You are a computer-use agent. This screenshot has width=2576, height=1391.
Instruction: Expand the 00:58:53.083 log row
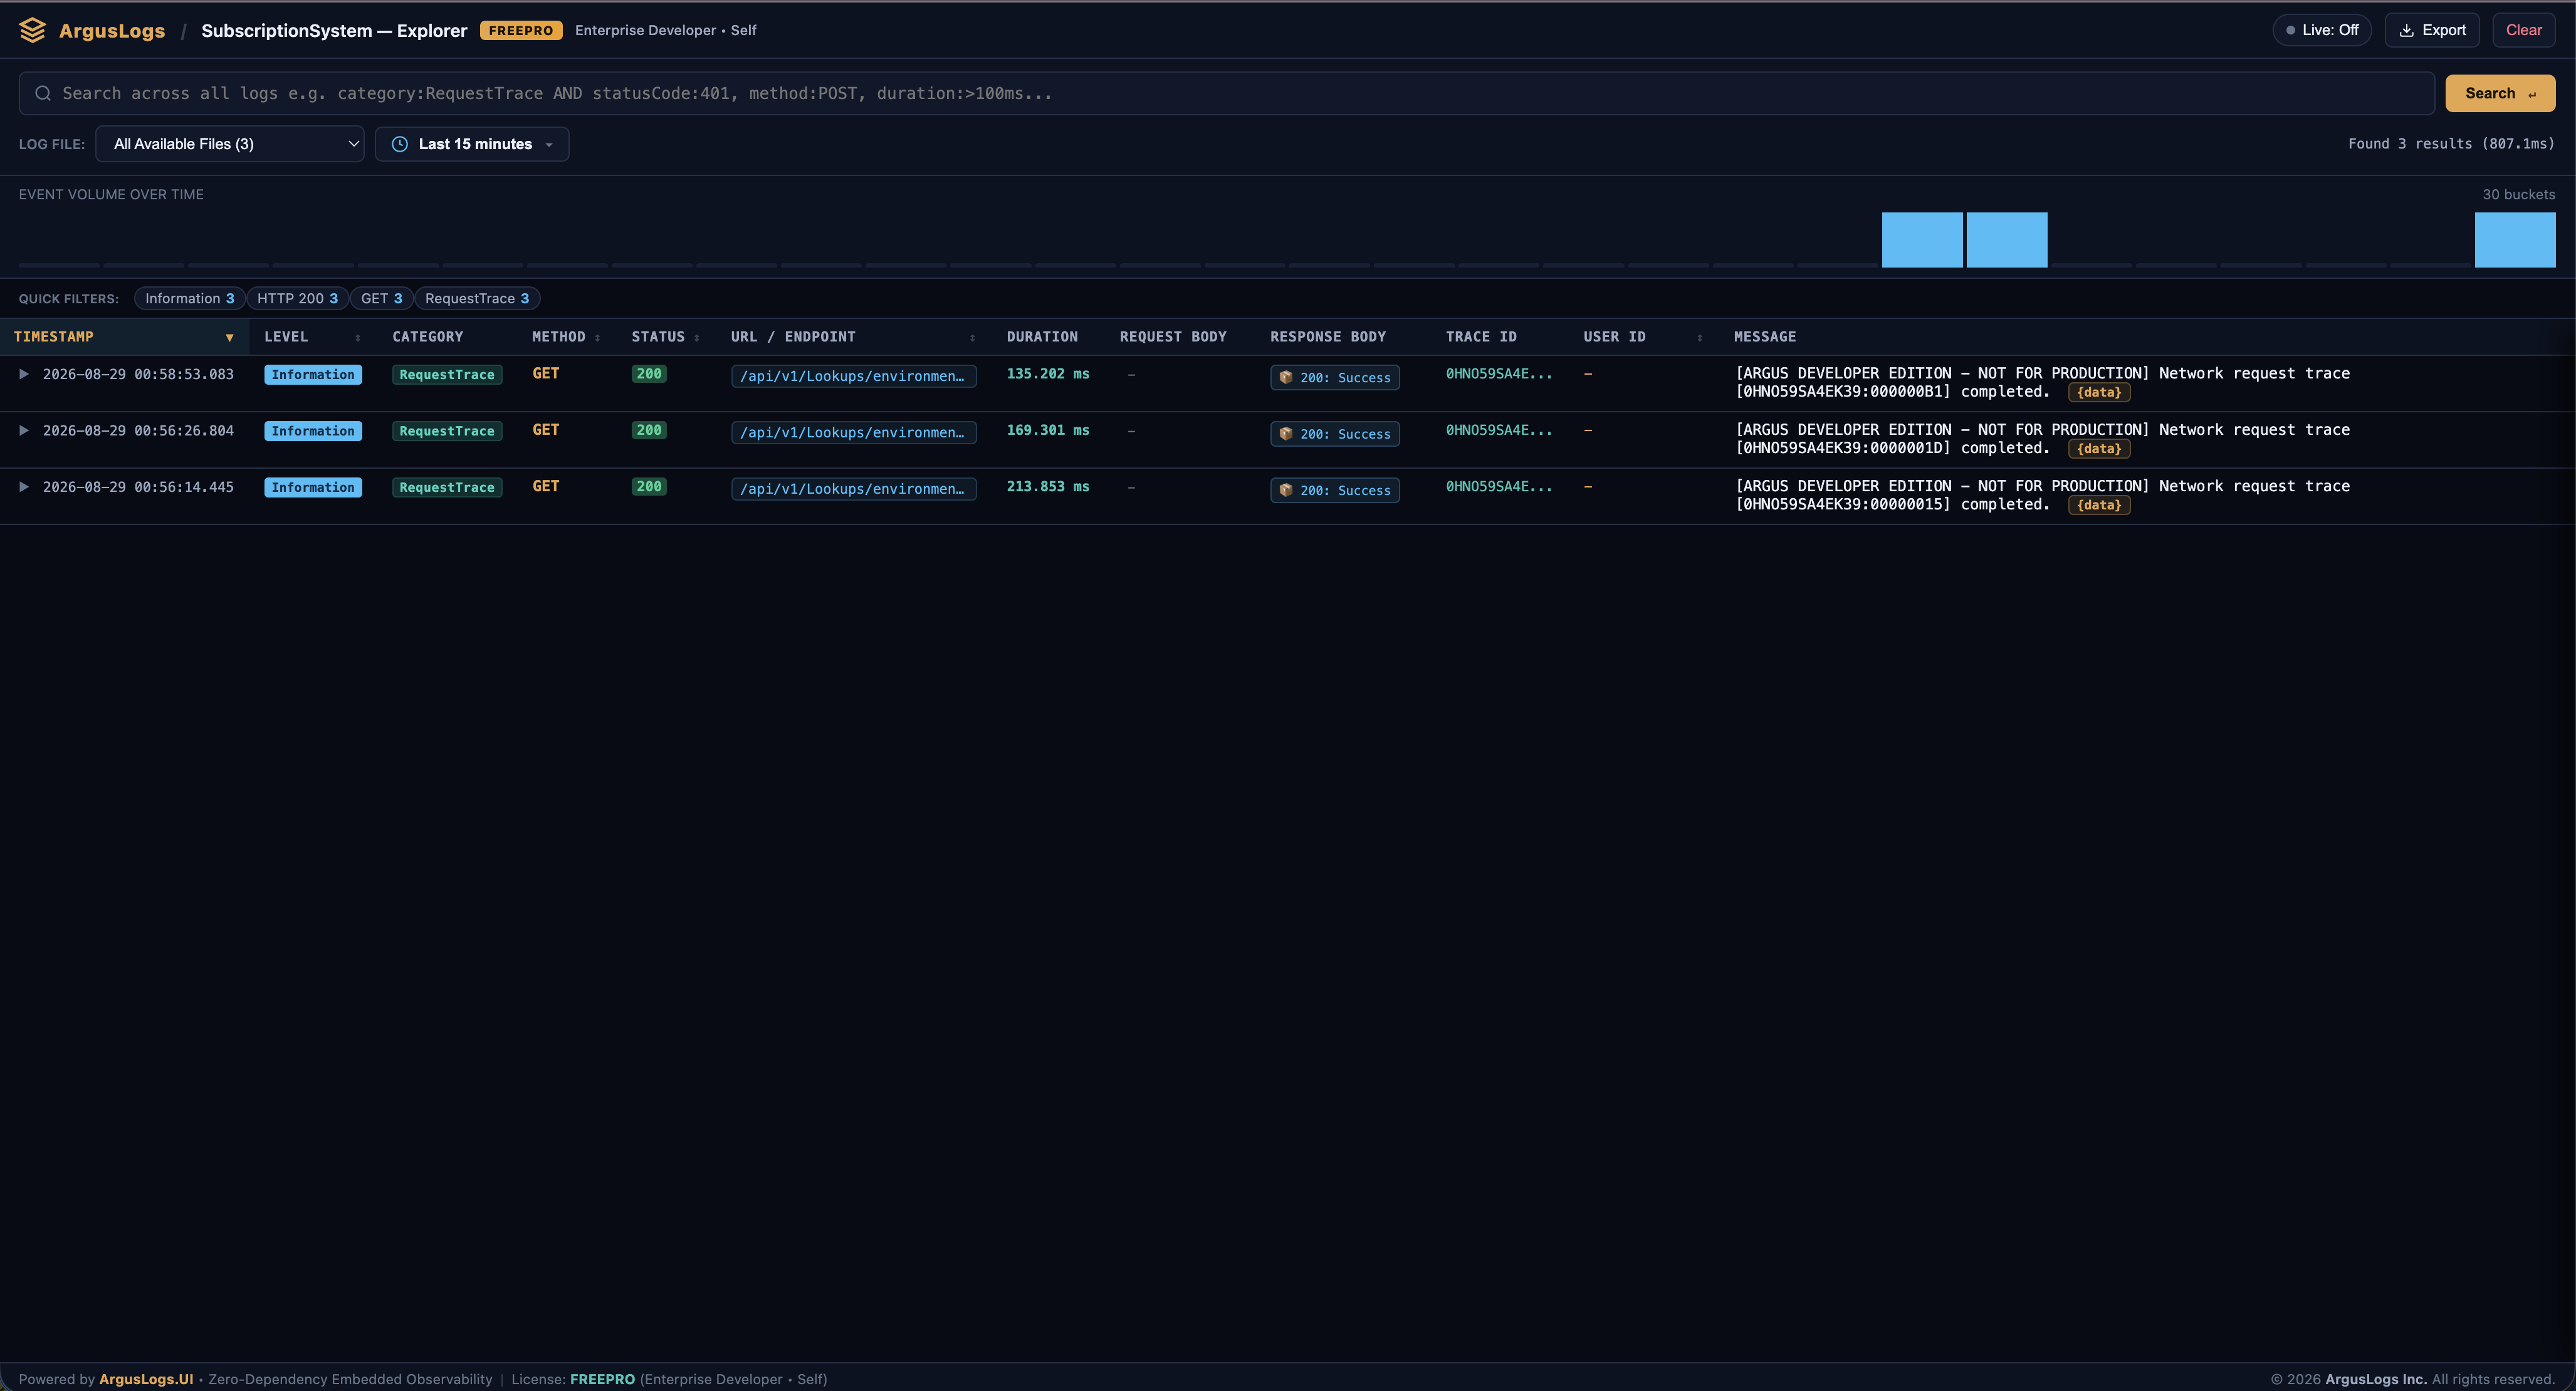click(x=24, y=374)
